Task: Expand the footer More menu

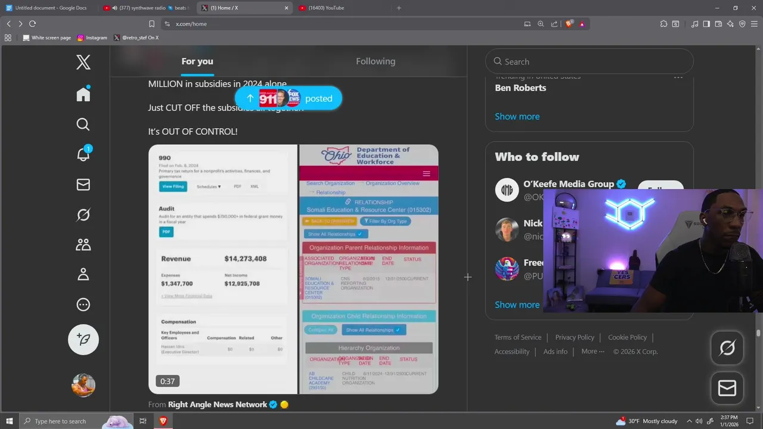Action: tap(593, 352)
